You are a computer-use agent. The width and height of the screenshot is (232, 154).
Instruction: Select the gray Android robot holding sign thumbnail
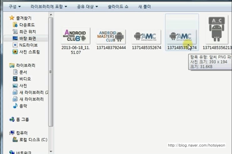point(217,29)
